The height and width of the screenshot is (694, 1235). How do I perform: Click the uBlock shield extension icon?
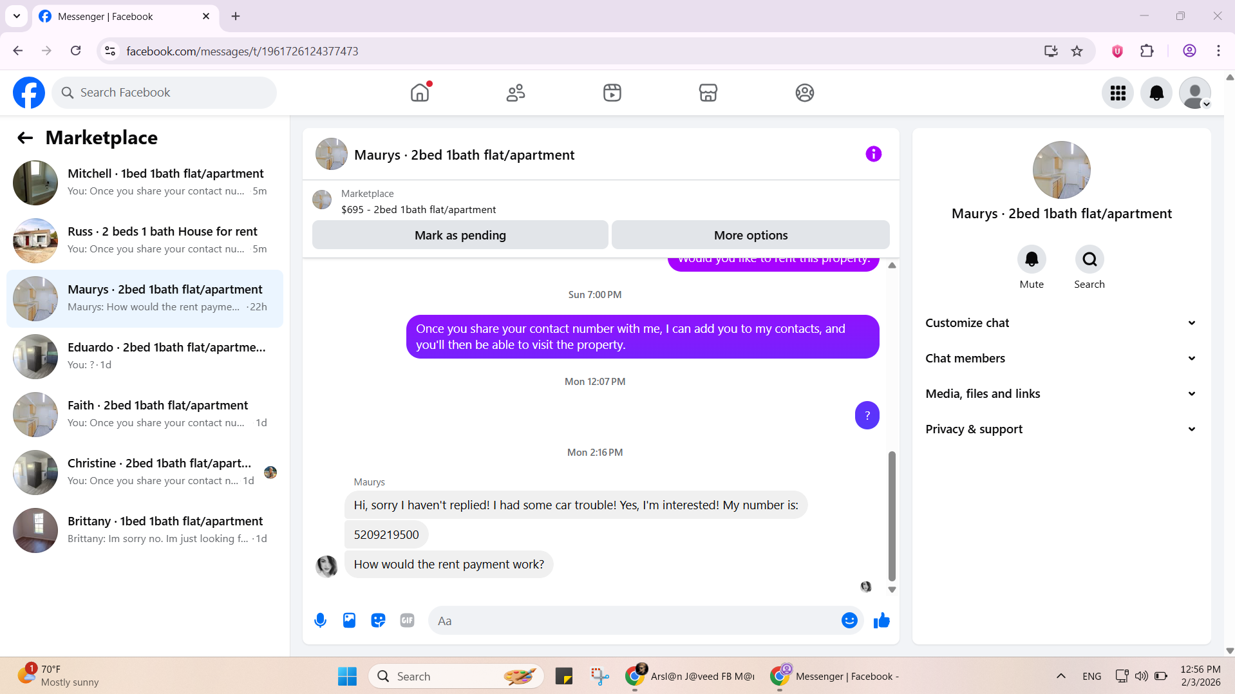[1117, 51]
